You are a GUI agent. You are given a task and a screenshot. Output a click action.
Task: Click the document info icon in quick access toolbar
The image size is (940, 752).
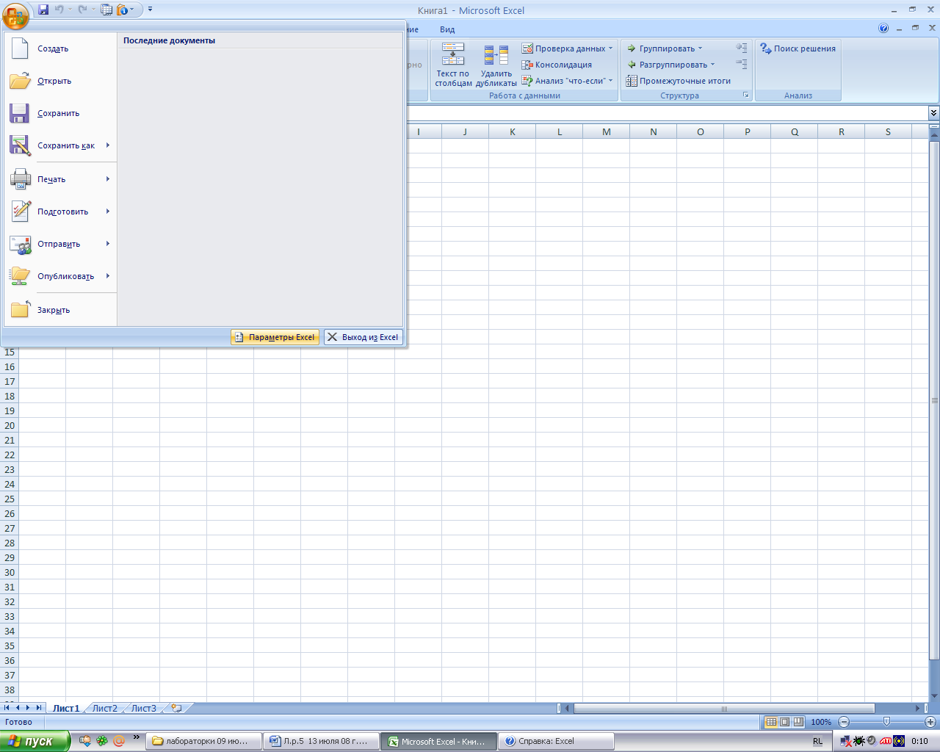tap(122, 10)
